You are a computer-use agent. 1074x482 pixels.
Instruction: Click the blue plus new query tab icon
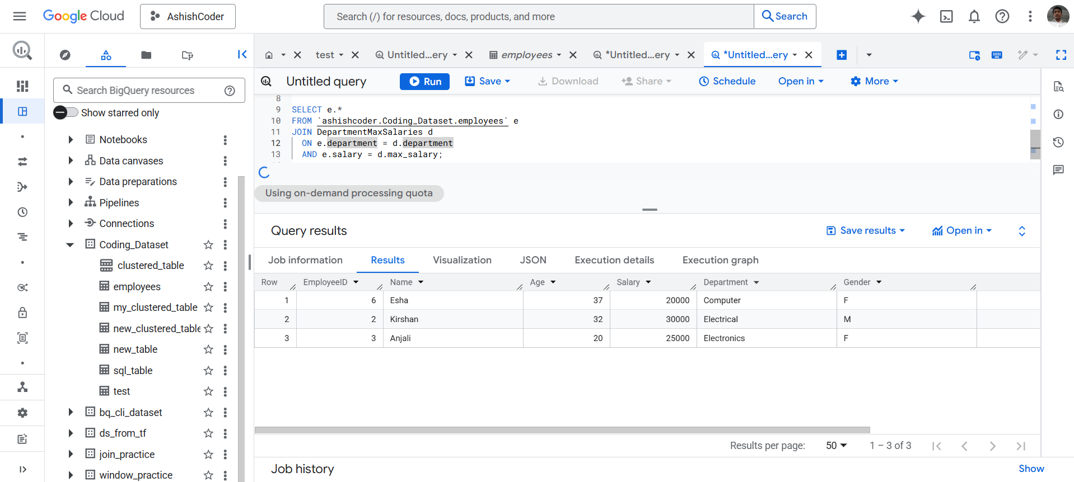tap(842, 55)
